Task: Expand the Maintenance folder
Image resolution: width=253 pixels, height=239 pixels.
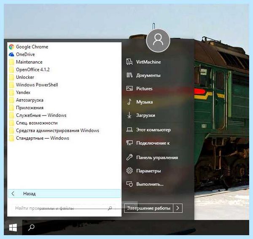Action: coord(64,62)
